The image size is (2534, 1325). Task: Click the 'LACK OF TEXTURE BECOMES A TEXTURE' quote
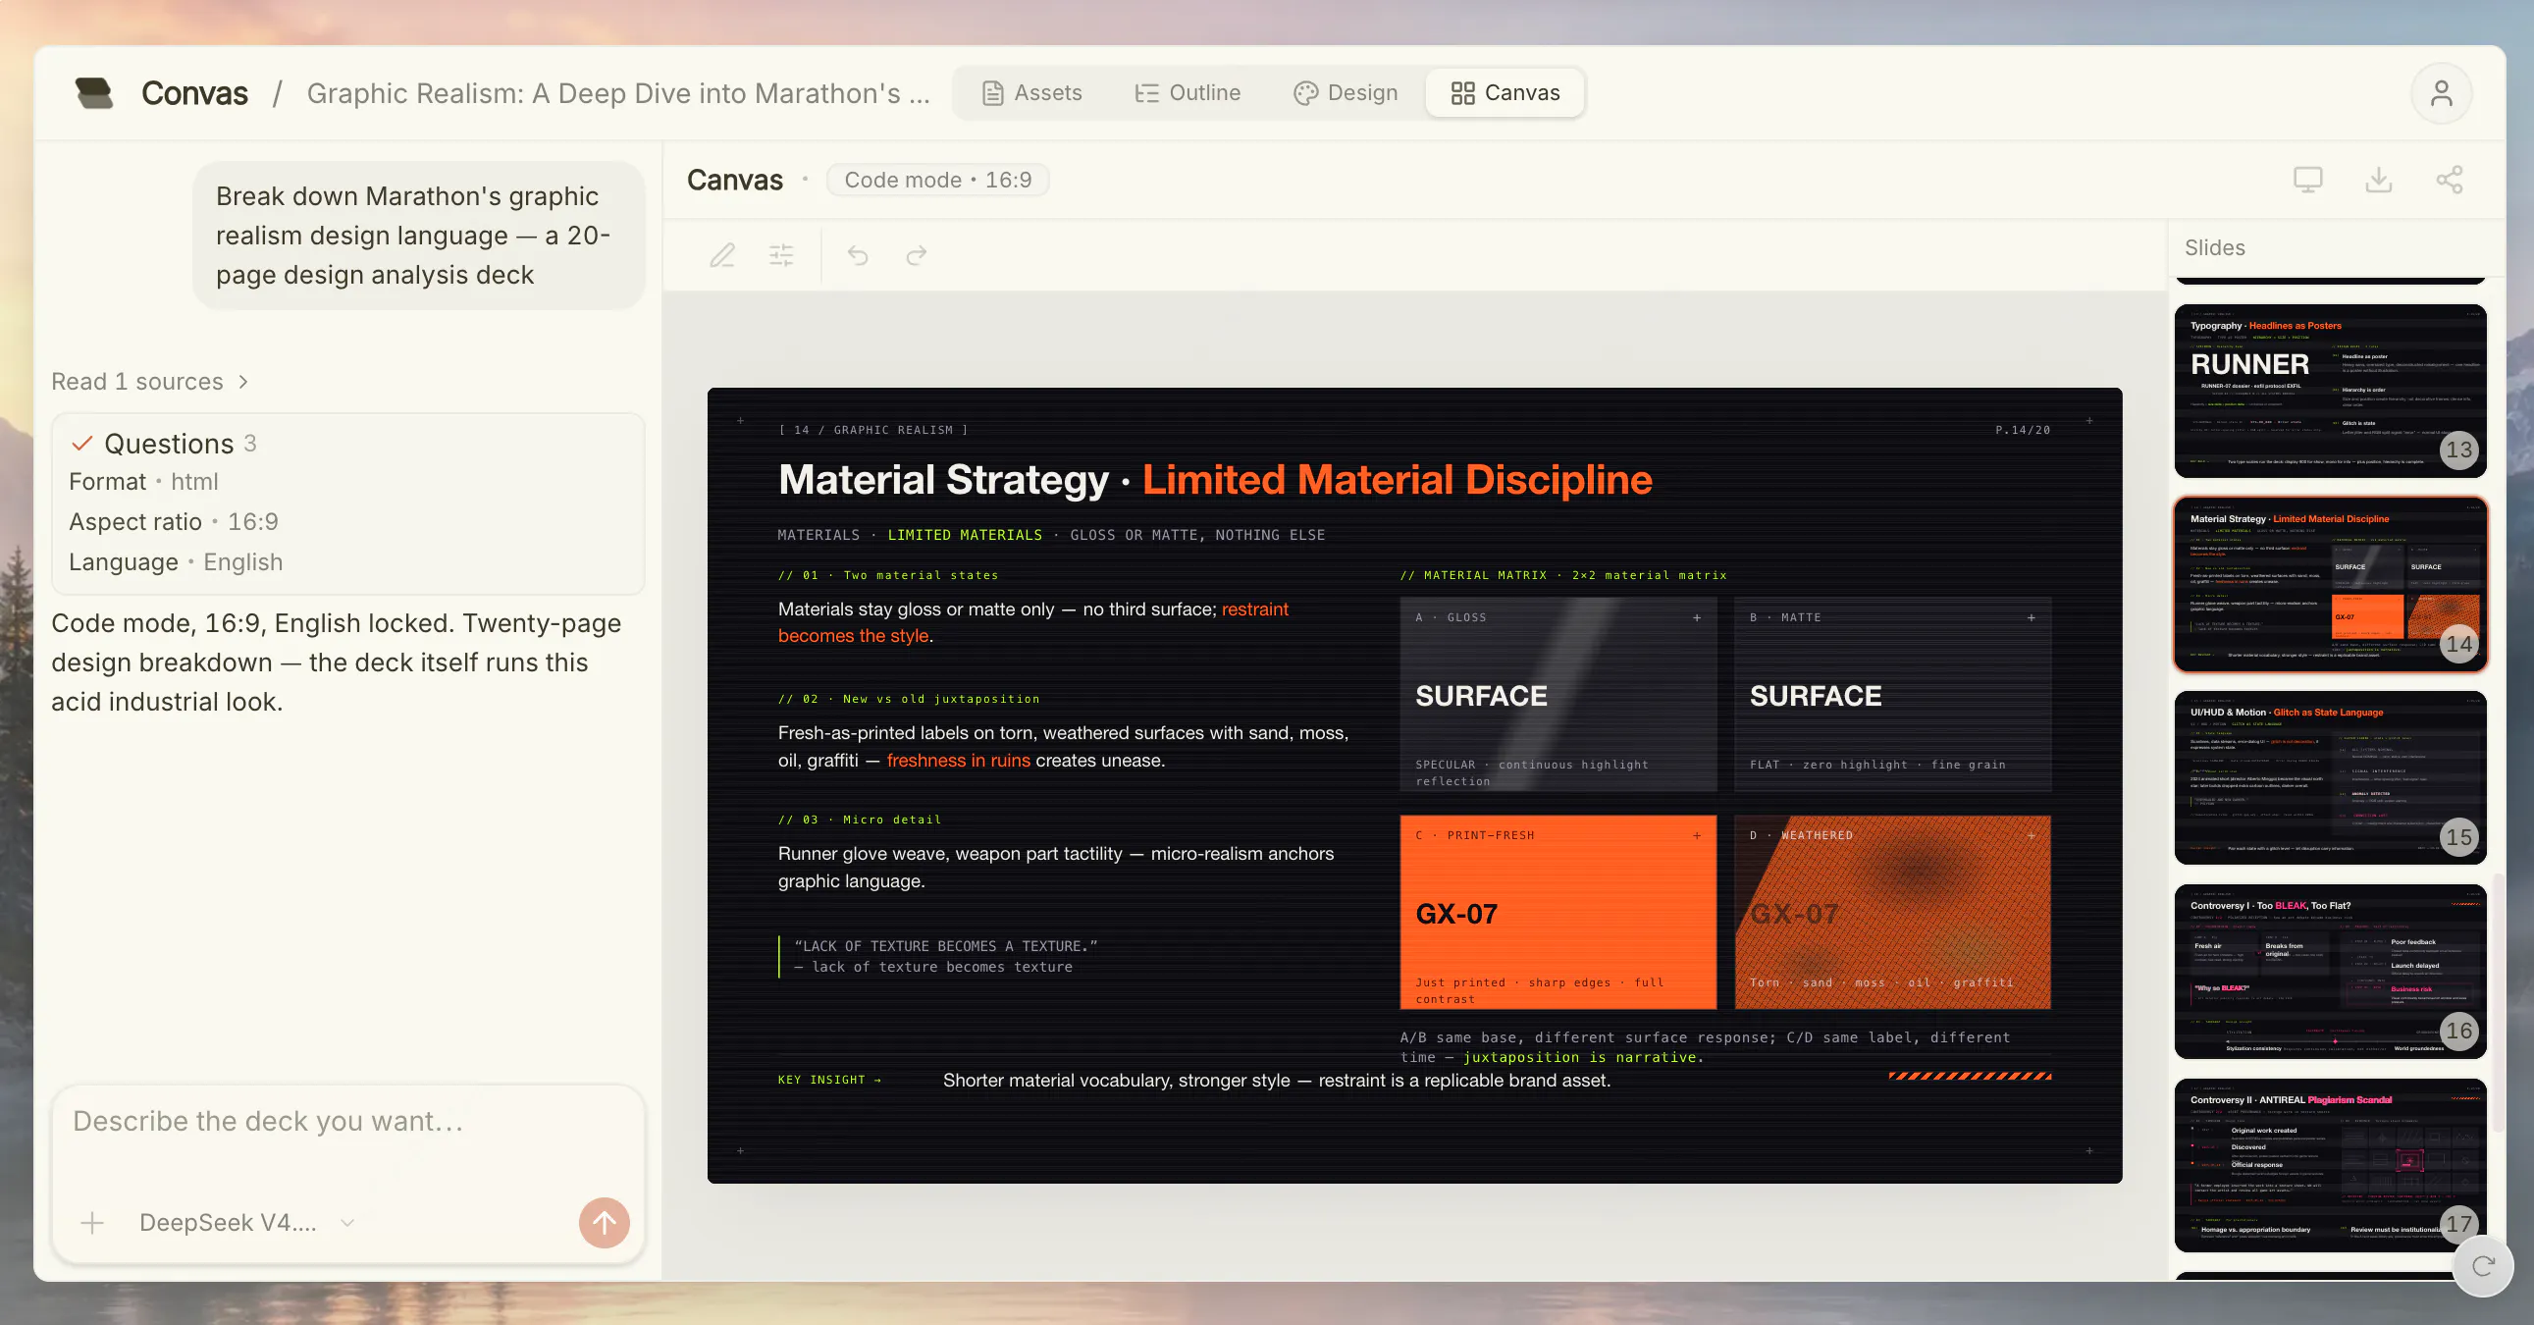[x=945, y=946]
